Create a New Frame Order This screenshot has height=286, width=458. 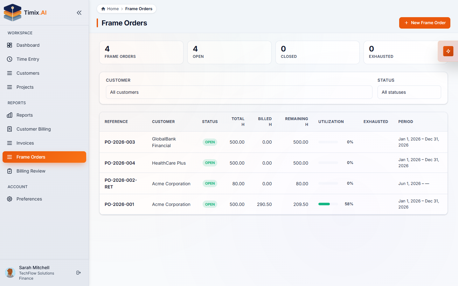[425, 23]
